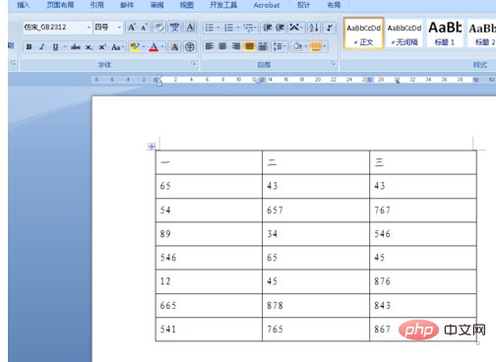
Task: Toggle bold formatting
Action: (30, 47)
